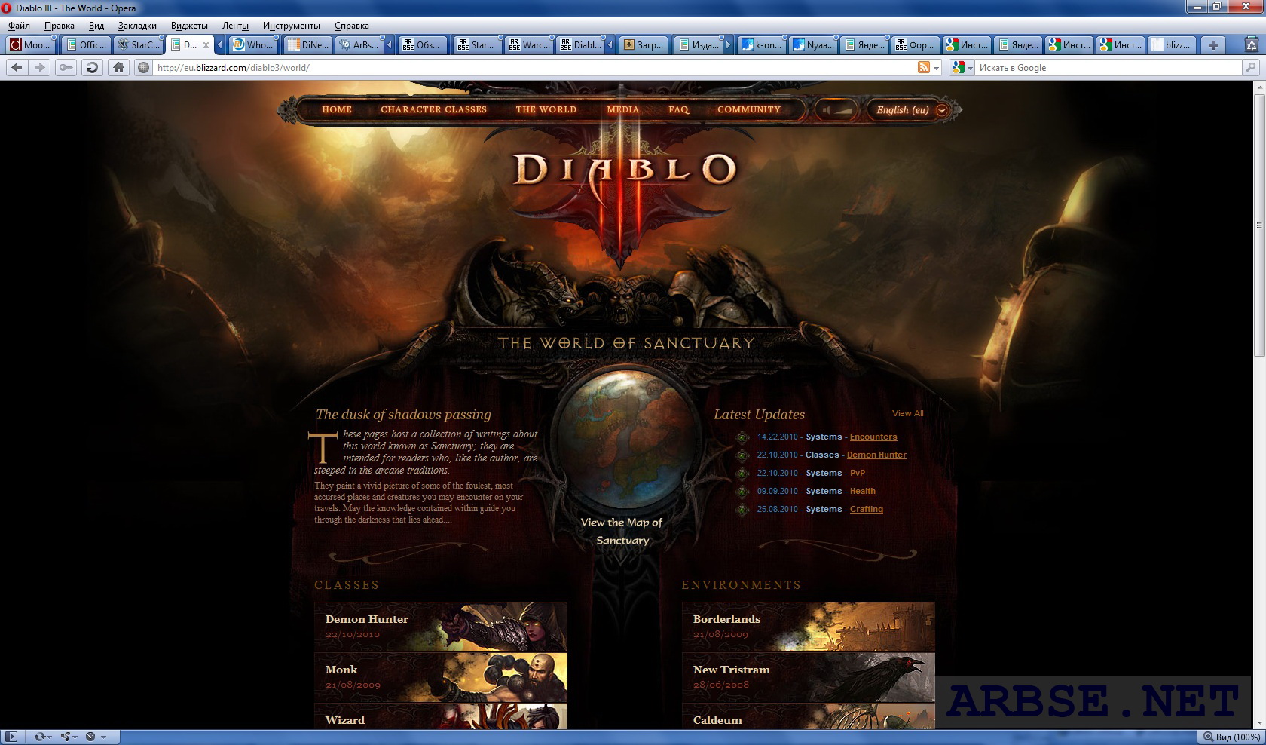Image resolution: width=1266 pixels, height=745 pixels.
Task: Open the Opera Link dropdown arrow in status bar
Action: point(51,737)
